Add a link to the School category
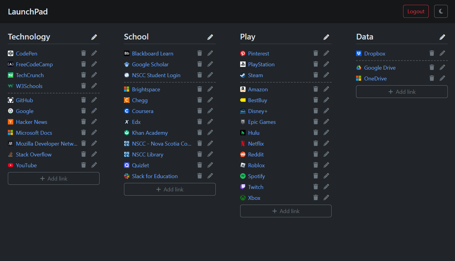Image resolution: width=455 pixels, height=261 pixels. 170,189
